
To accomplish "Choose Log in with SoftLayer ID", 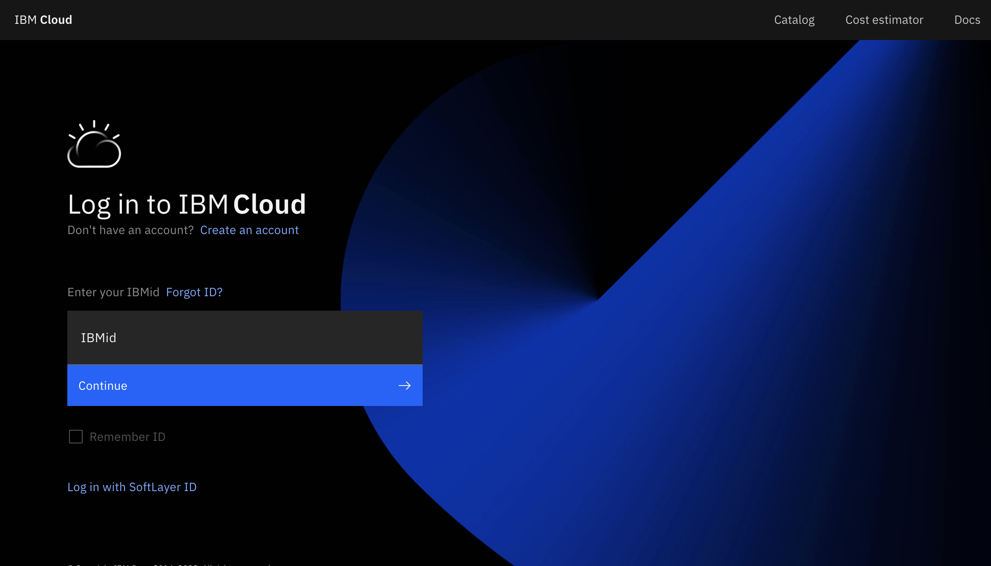I will click(x=132, y=487).
